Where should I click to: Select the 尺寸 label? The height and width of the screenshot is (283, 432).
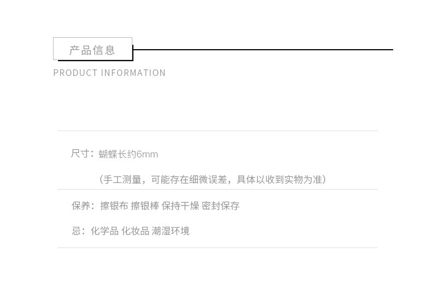click(80, 154)
